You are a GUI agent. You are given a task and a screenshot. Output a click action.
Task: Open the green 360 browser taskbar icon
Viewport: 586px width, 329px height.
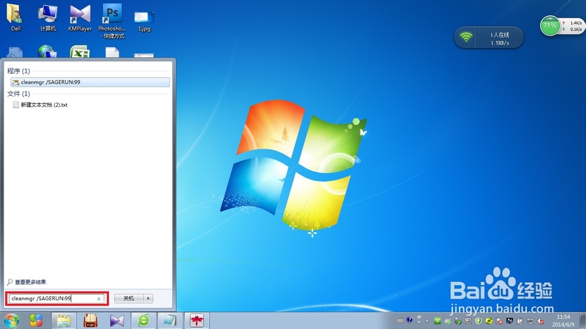(144, 320)
